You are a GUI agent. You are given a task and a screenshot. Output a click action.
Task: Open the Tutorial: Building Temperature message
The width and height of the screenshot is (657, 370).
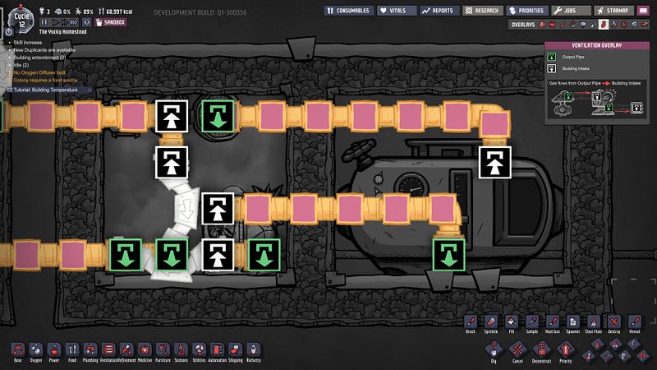pyautogui.click(x=49, y=90)
